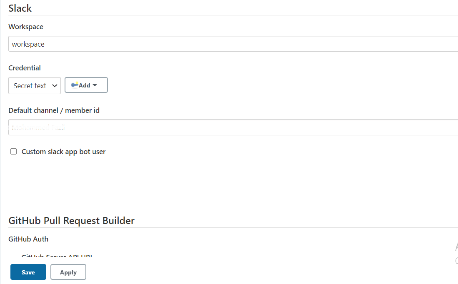The height and width of the screenshot is (284, 458).
Task: Open the Add button's chevron menu
Action: pyautogui.click(x=95, y=85)
